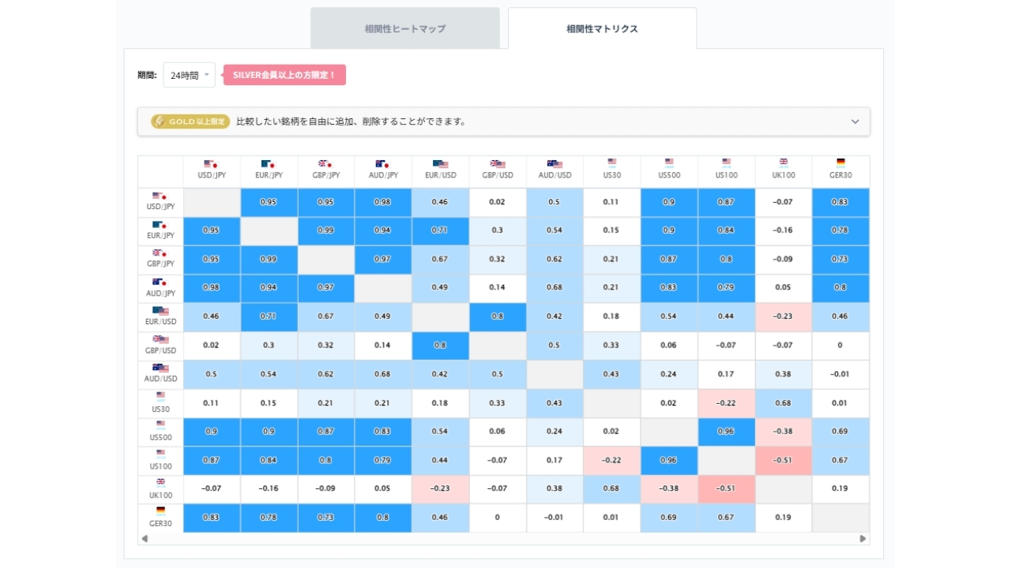Click the GBP/JPY row header label
The height and width of the screenshot is (568, 1011).
click(160, 263)
